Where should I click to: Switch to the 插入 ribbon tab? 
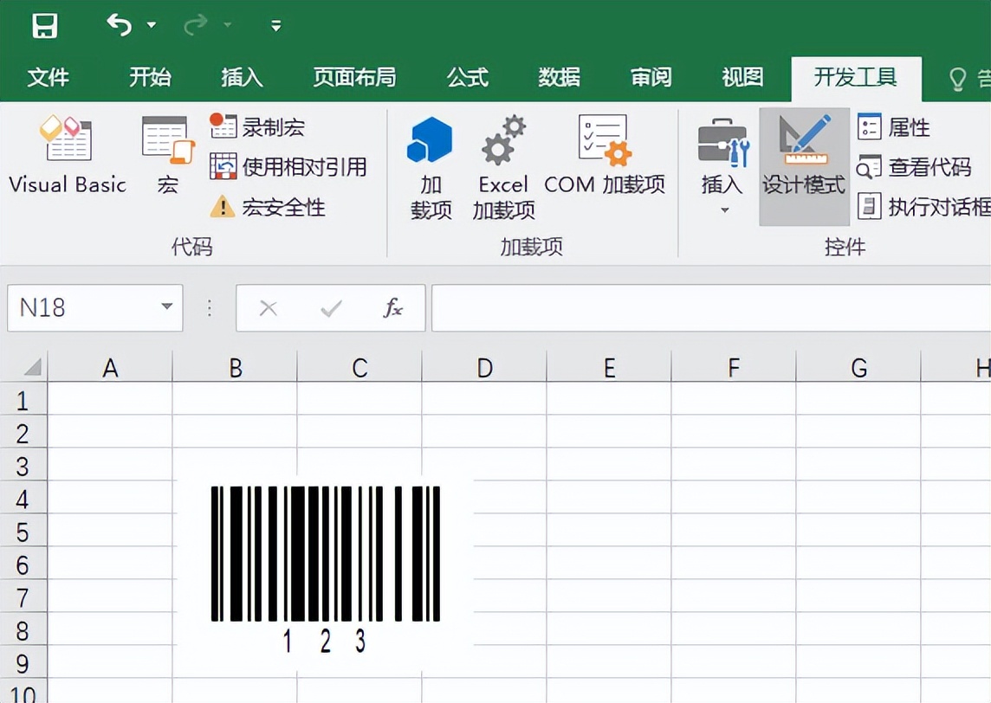[x=242, y=77]
